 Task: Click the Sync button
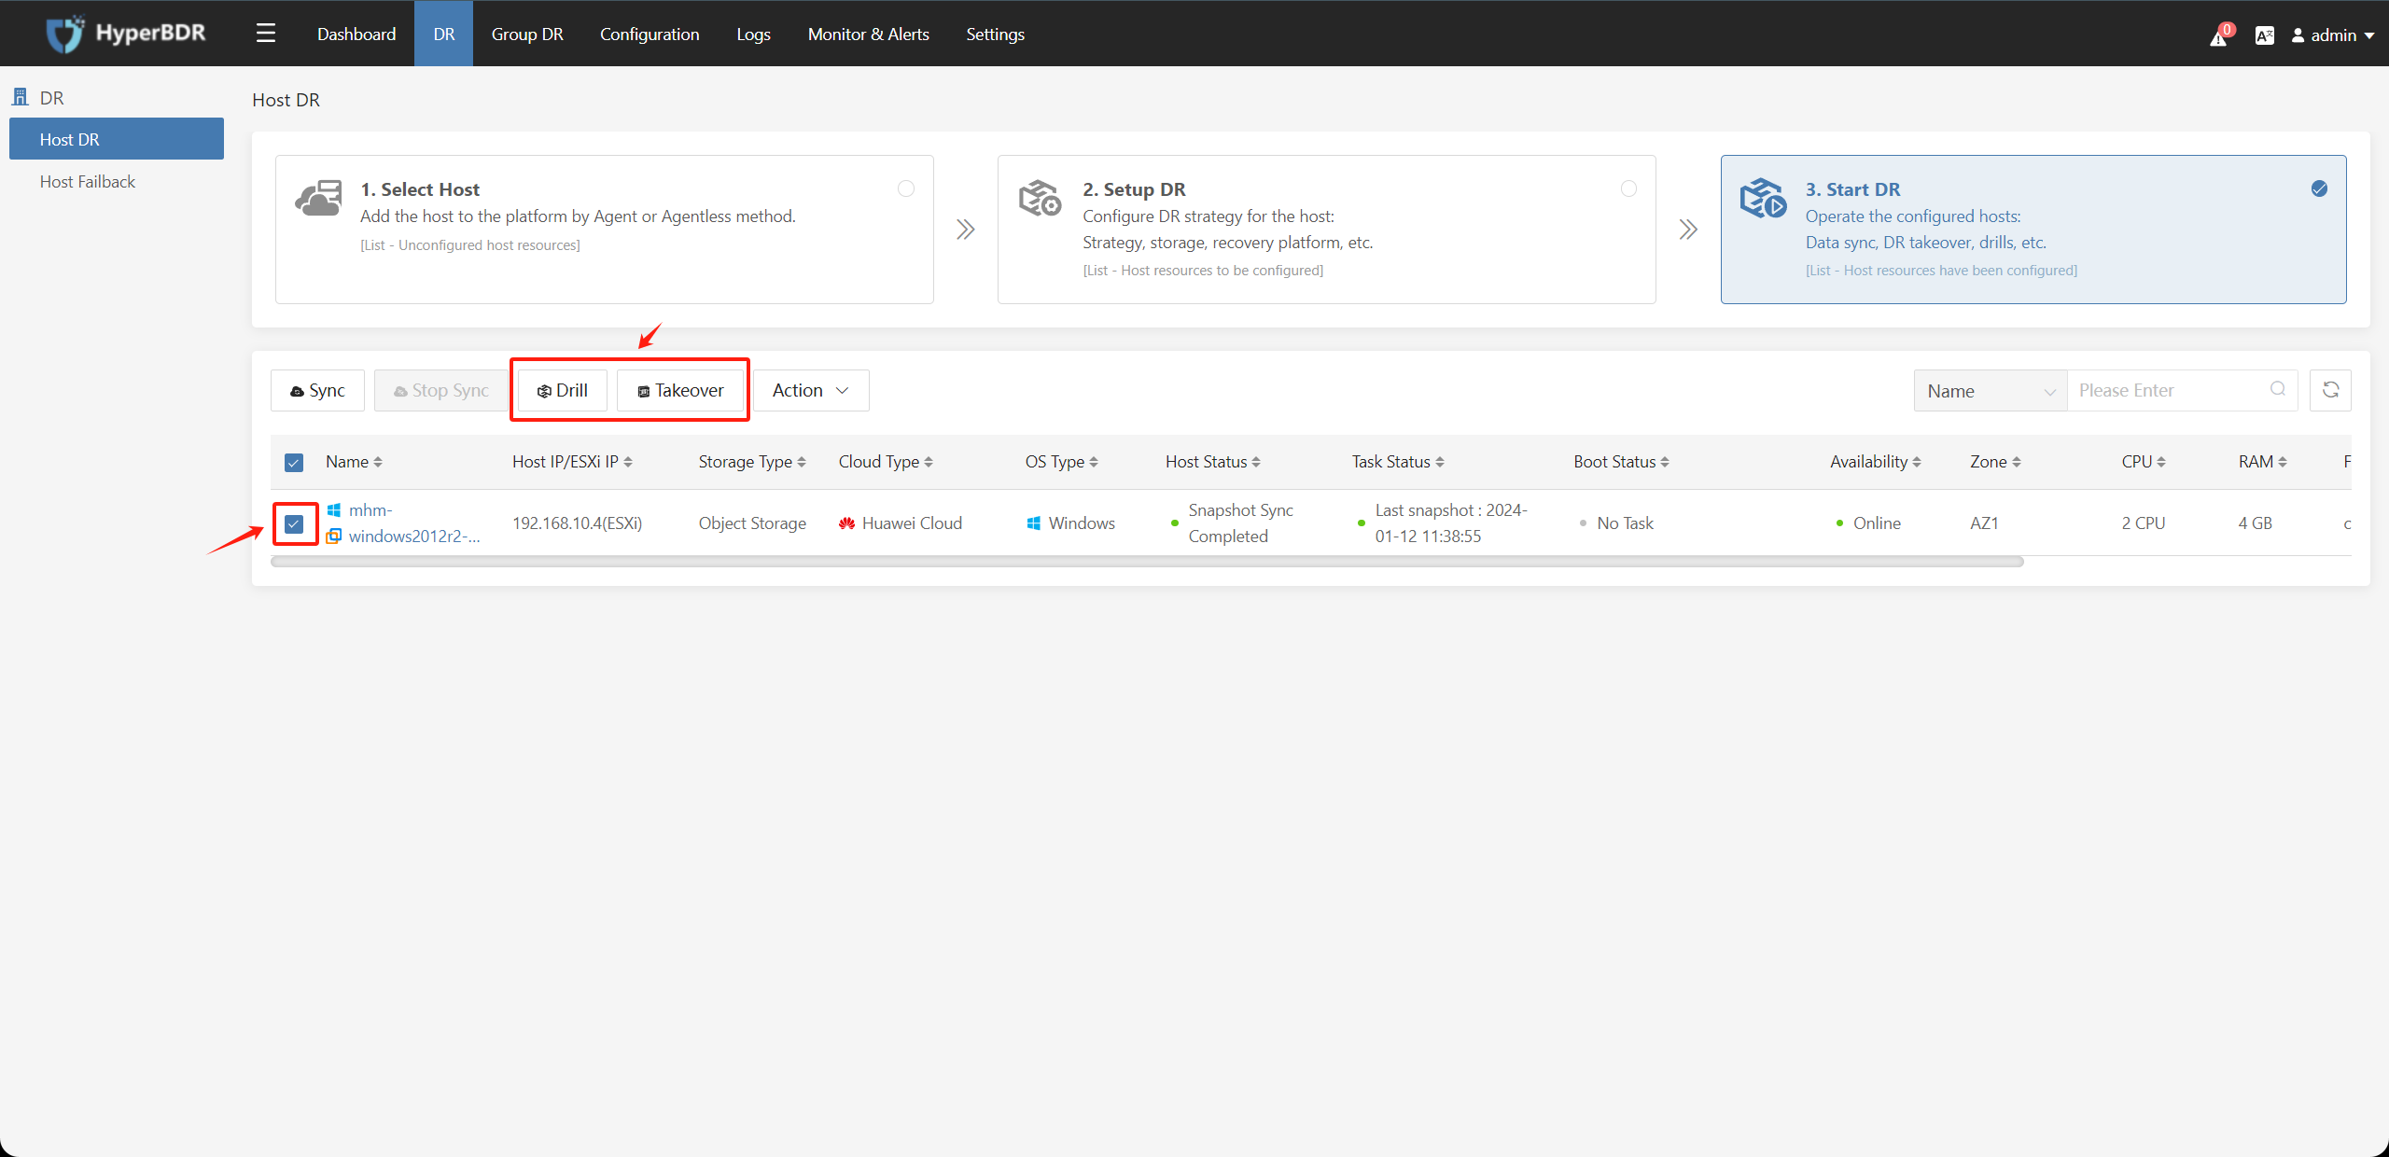[x=317, y=390]
